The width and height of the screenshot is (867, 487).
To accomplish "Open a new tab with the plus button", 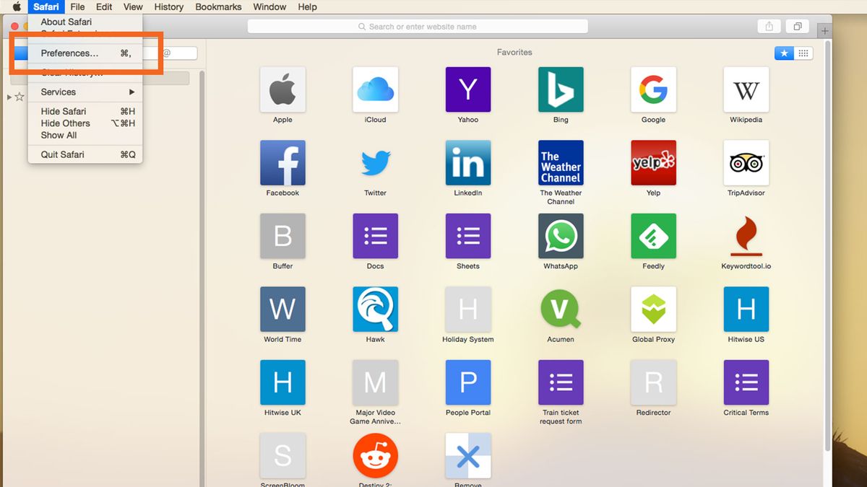I will [x=824, y=30].
